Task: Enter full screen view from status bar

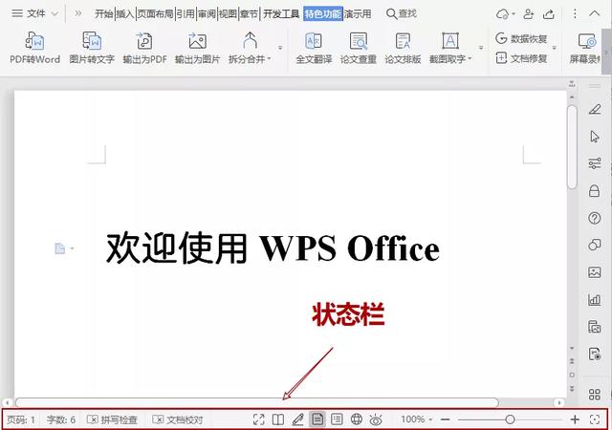Action: point(259,419)
